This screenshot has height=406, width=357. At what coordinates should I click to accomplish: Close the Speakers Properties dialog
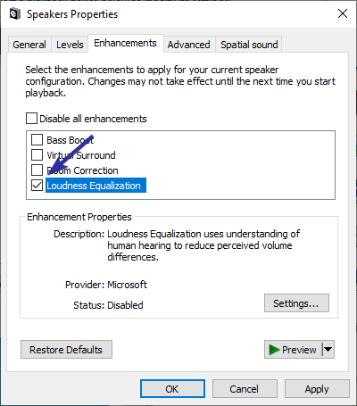[343, 13]
